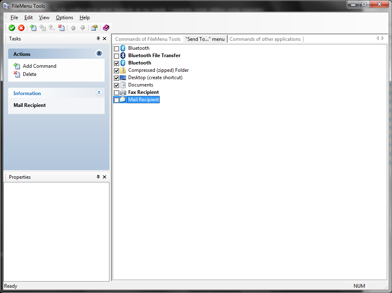The height and width of the screenshot is (293, 392).
Task: Uncheck the Documents checkbox
Action: click(116, 85)
